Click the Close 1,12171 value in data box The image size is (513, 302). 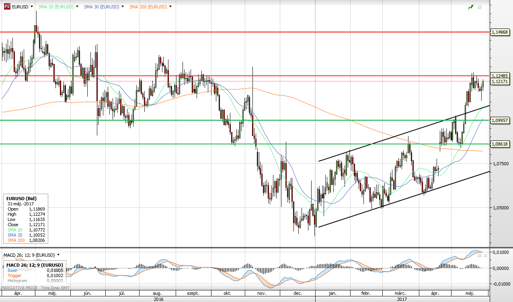pyautogui.click(x=37, y=225)
